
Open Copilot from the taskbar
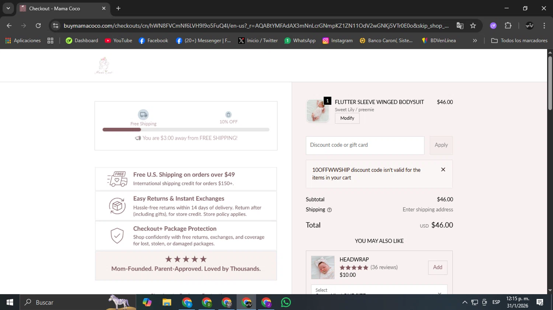147,302
